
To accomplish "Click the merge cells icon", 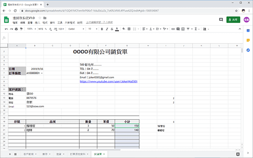I will pos(135,29).
